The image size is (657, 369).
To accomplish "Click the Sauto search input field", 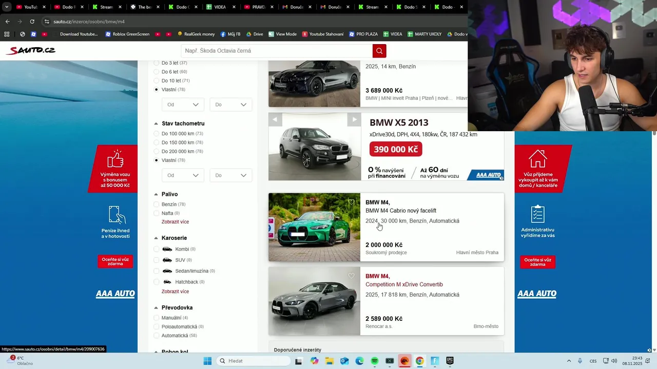I will pyautogui.click(x=277, y=51).
